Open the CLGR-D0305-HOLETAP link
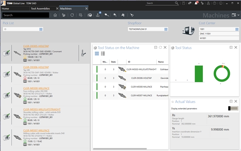The height and width of the screenshot is (151, 241). 36,46
